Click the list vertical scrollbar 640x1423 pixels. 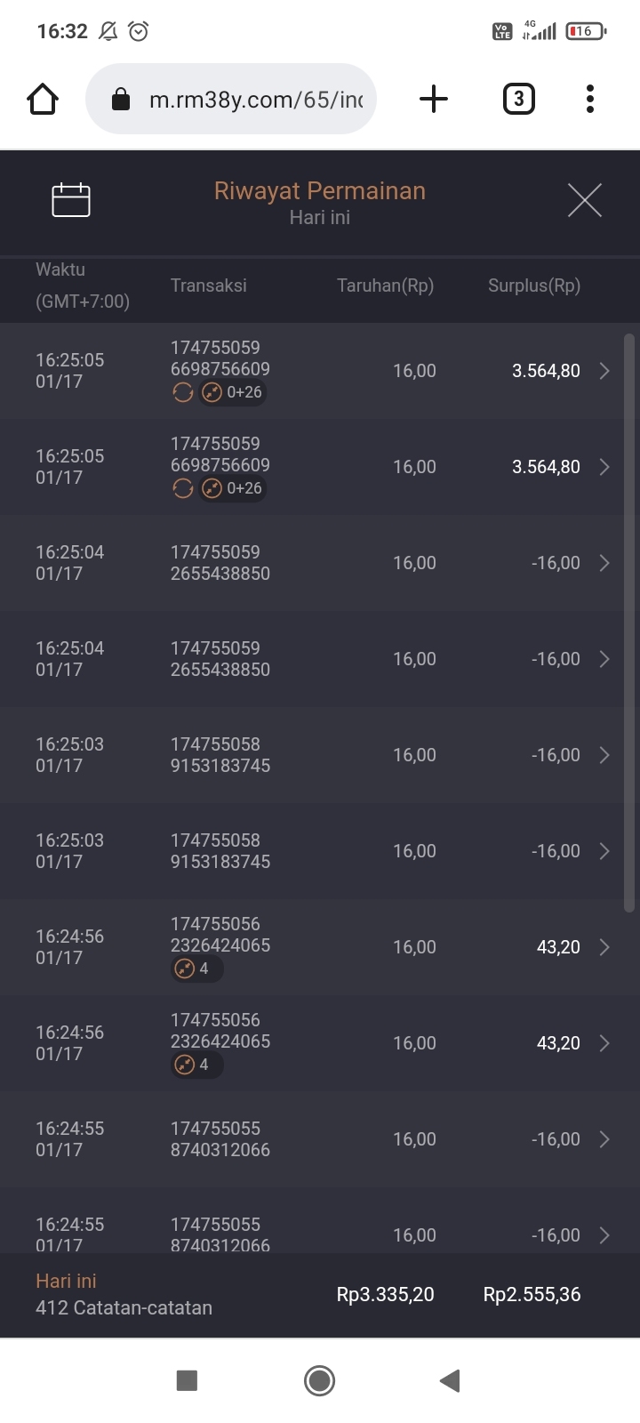coord(629,623)
